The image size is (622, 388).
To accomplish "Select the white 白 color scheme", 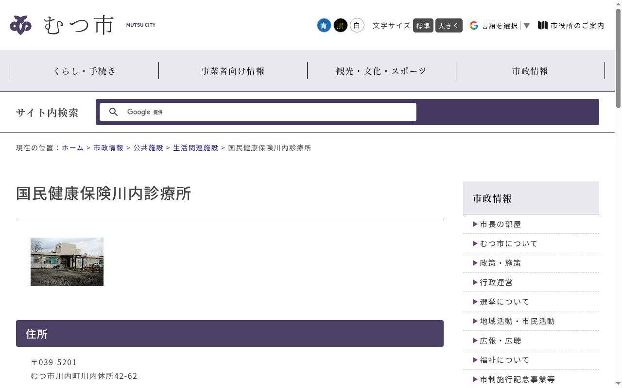I will click(357, 25).
